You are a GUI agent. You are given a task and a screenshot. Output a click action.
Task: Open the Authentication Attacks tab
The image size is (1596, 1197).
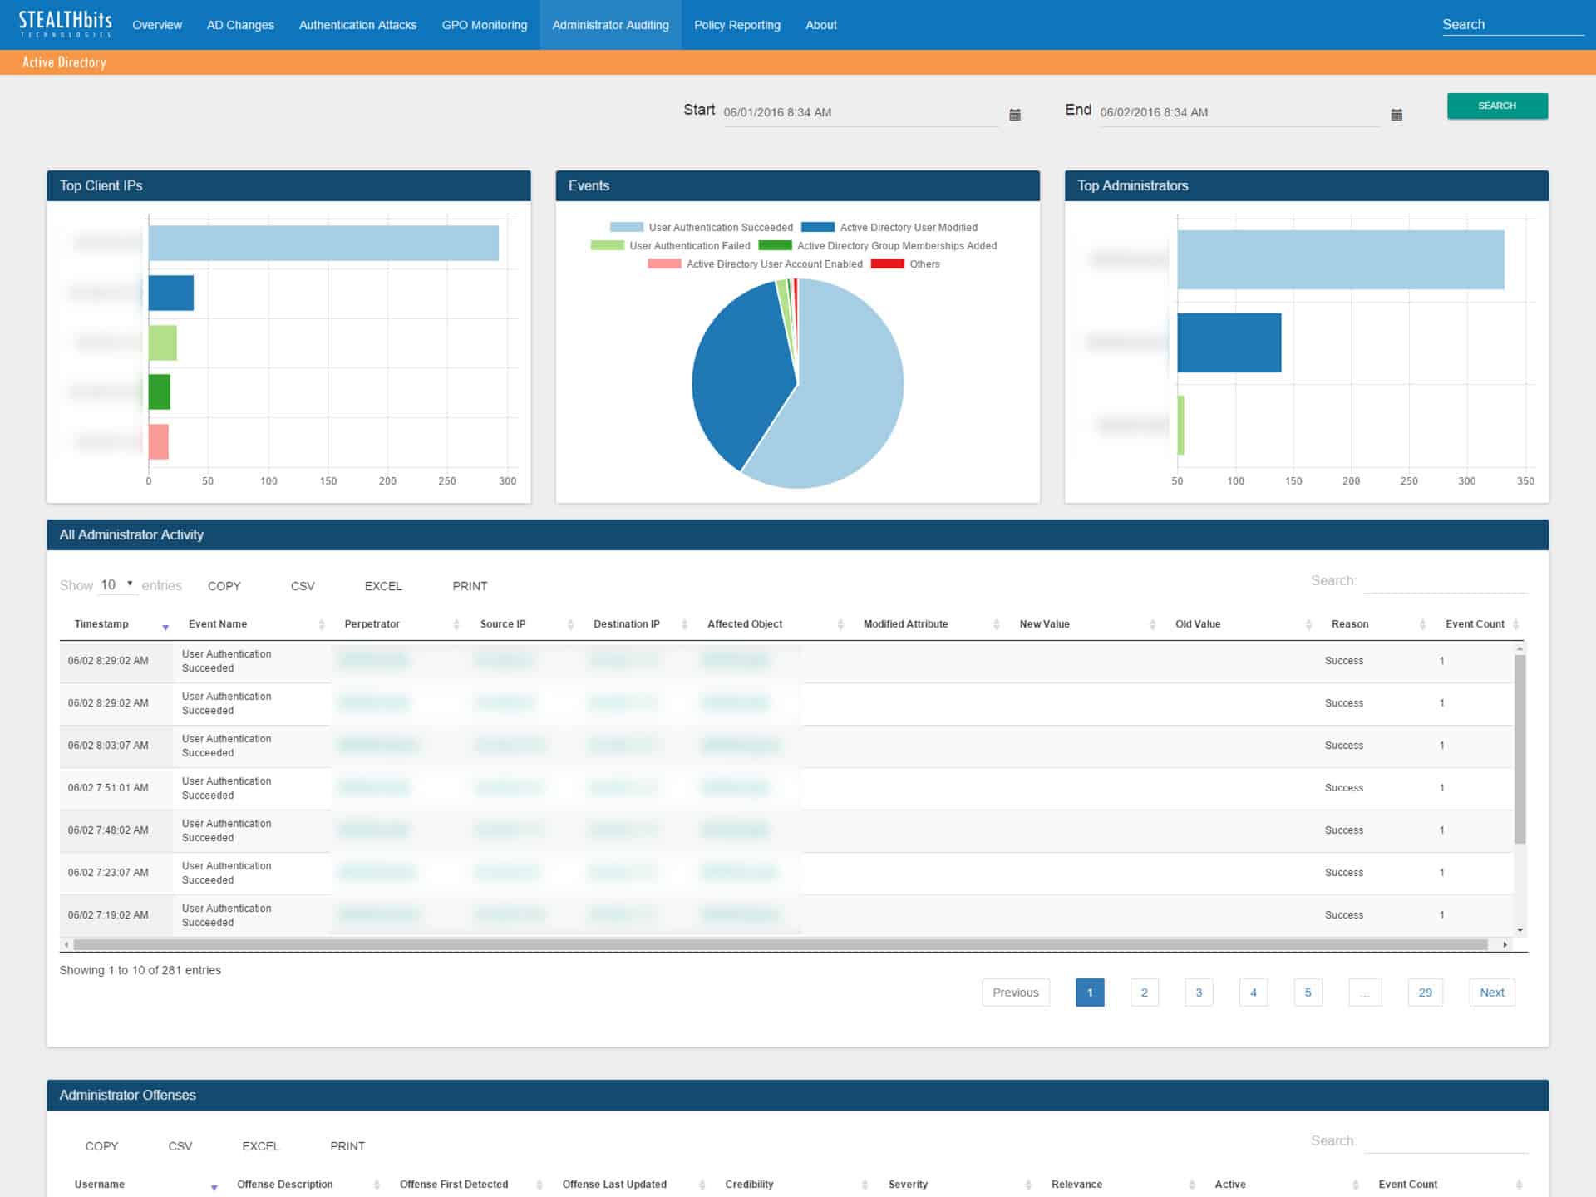pyautogui.click(x=357, y=25)
